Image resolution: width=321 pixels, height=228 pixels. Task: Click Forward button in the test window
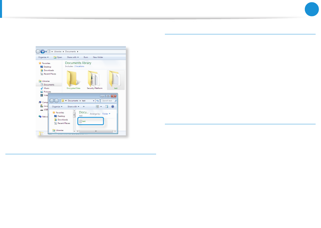56,101
